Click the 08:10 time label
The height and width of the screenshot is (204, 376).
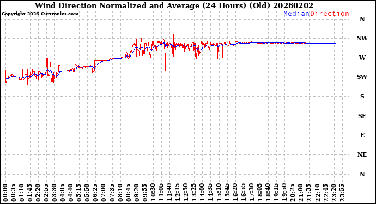(x=120, y=193)
